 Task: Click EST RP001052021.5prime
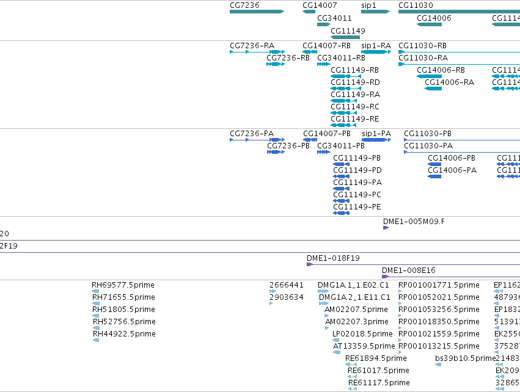click(400, 303)
